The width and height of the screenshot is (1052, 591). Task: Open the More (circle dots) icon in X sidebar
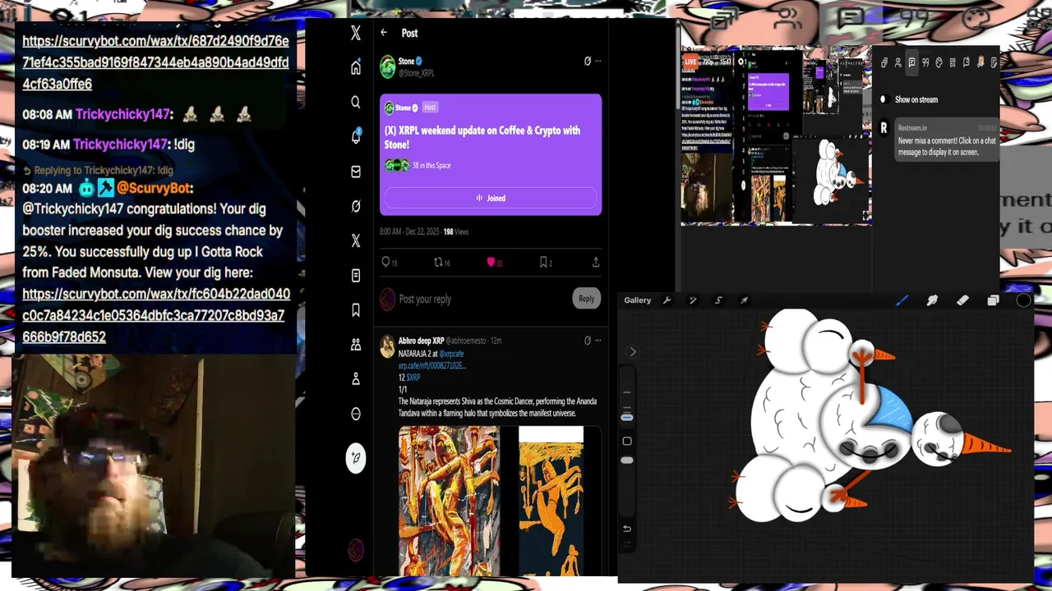356,414
